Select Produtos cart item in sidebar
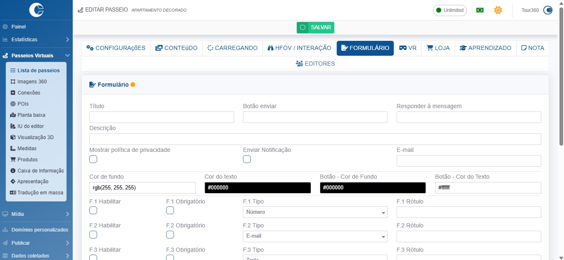564x260 pixels. 27,160
